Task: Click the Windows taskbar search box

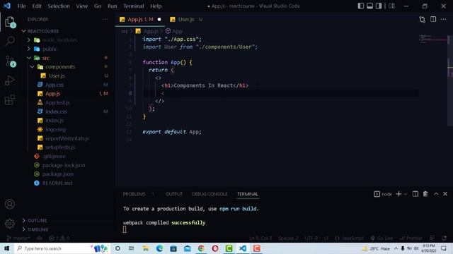Action: click(62, 248)
